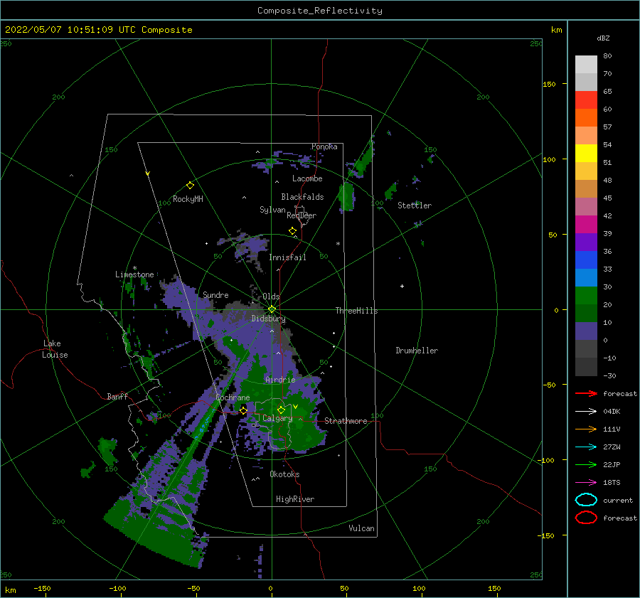Click the yellow diamond marker south of RedDeer
The width and height of the screenshot is (640, 598).
click(292, 230)
